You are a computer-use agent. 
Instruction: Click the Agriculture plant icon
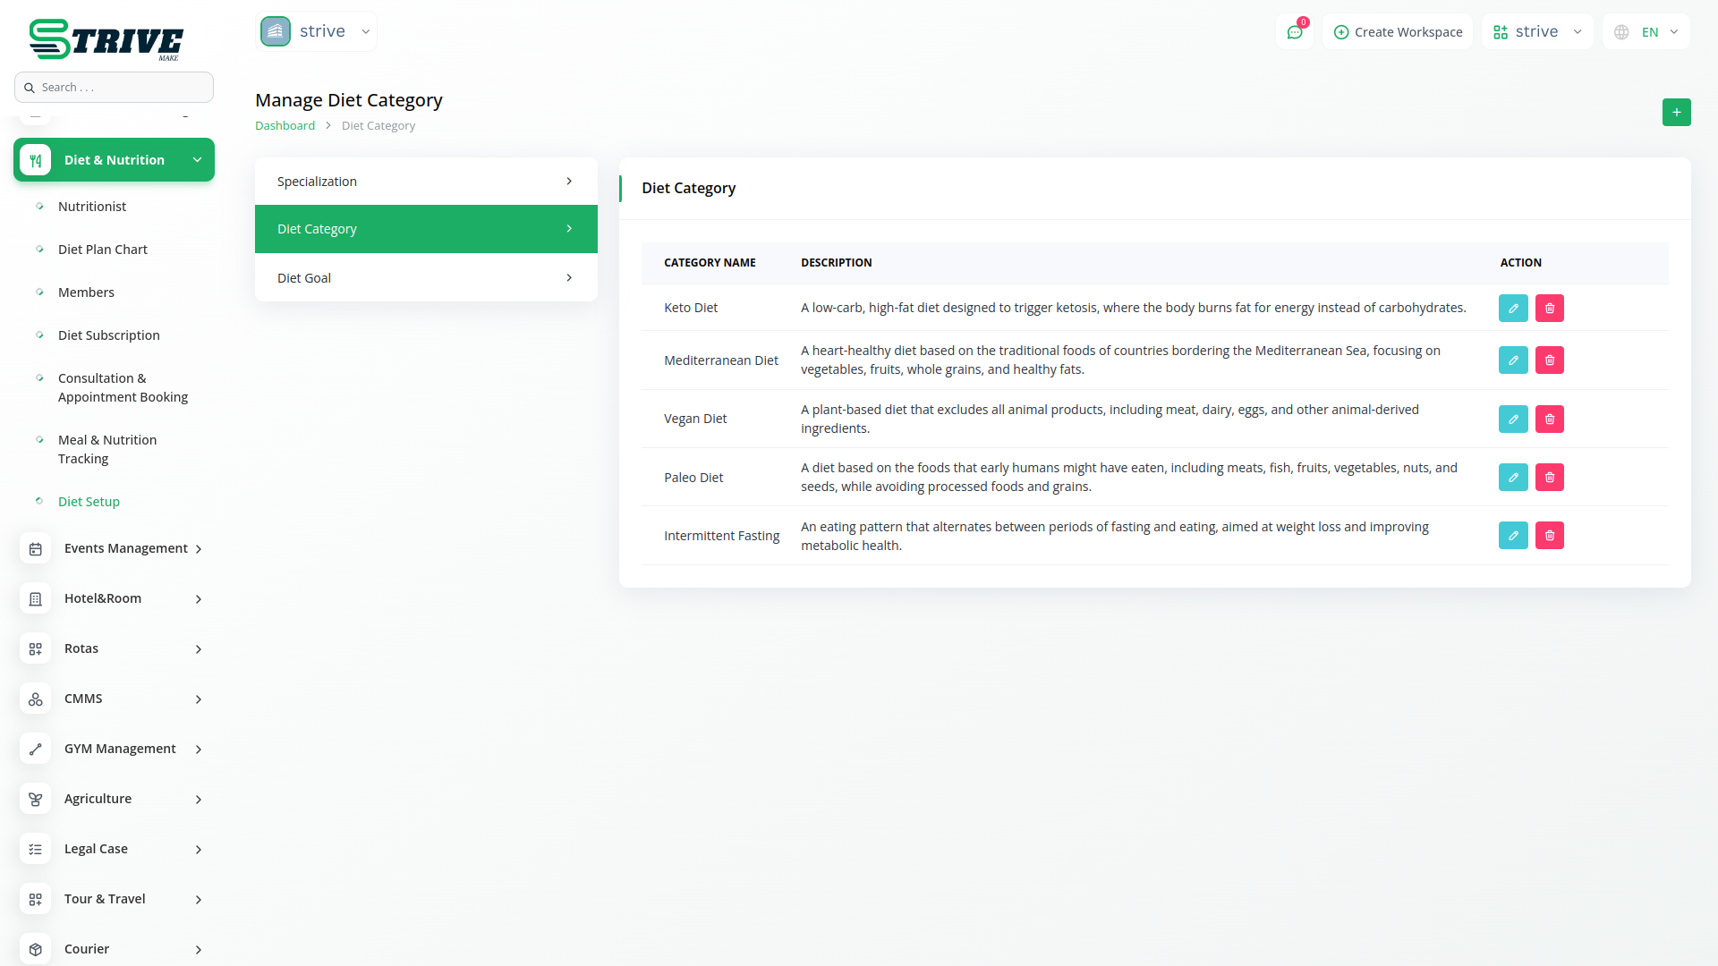click(36, 799)
